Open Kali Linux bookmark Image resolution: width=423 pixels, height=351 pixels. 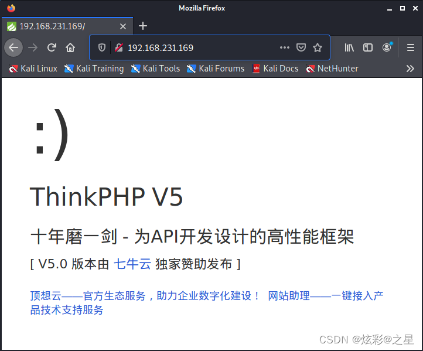33,69
